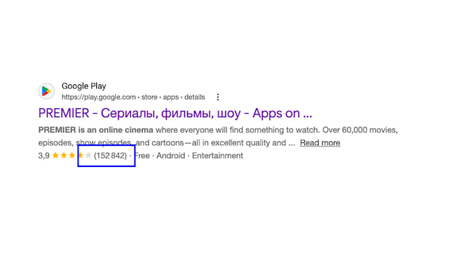Click 'details' in the URL breadcrumb
This screenshot has height=263, width=464.
coord(194,97)
